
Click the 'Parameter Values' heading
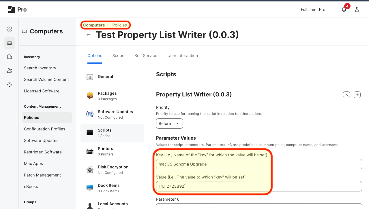[176, 138]
